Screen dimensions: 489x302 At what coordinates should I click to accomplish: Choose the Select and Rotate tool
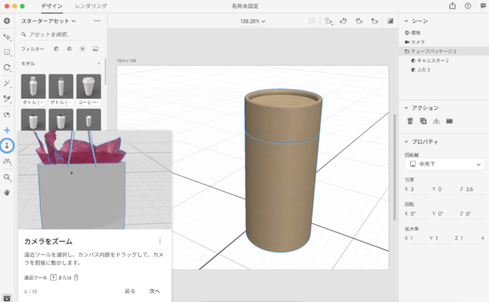point(7,67)
